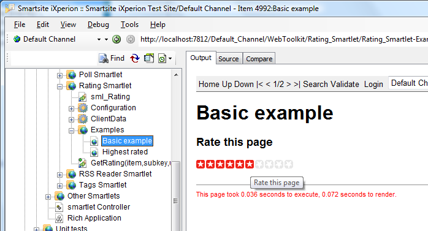428x231 pixels.
Task: Click the Other Smartlets folder icon
Action: point(59,196)
